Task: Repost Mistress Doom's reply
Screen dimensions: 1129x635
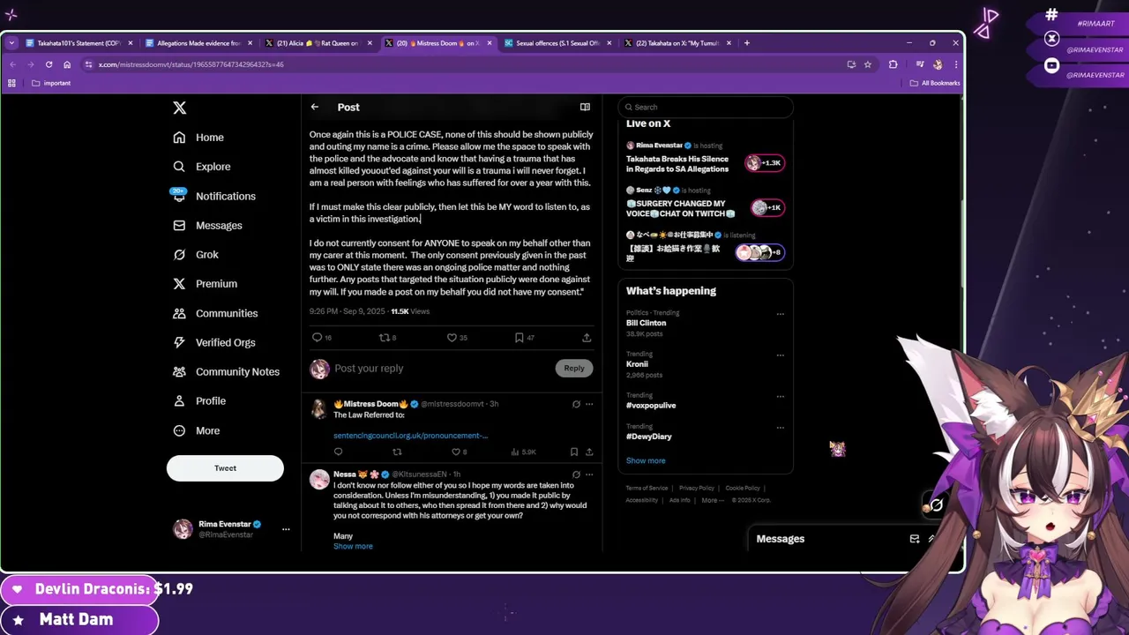Action: click(397, 452)
